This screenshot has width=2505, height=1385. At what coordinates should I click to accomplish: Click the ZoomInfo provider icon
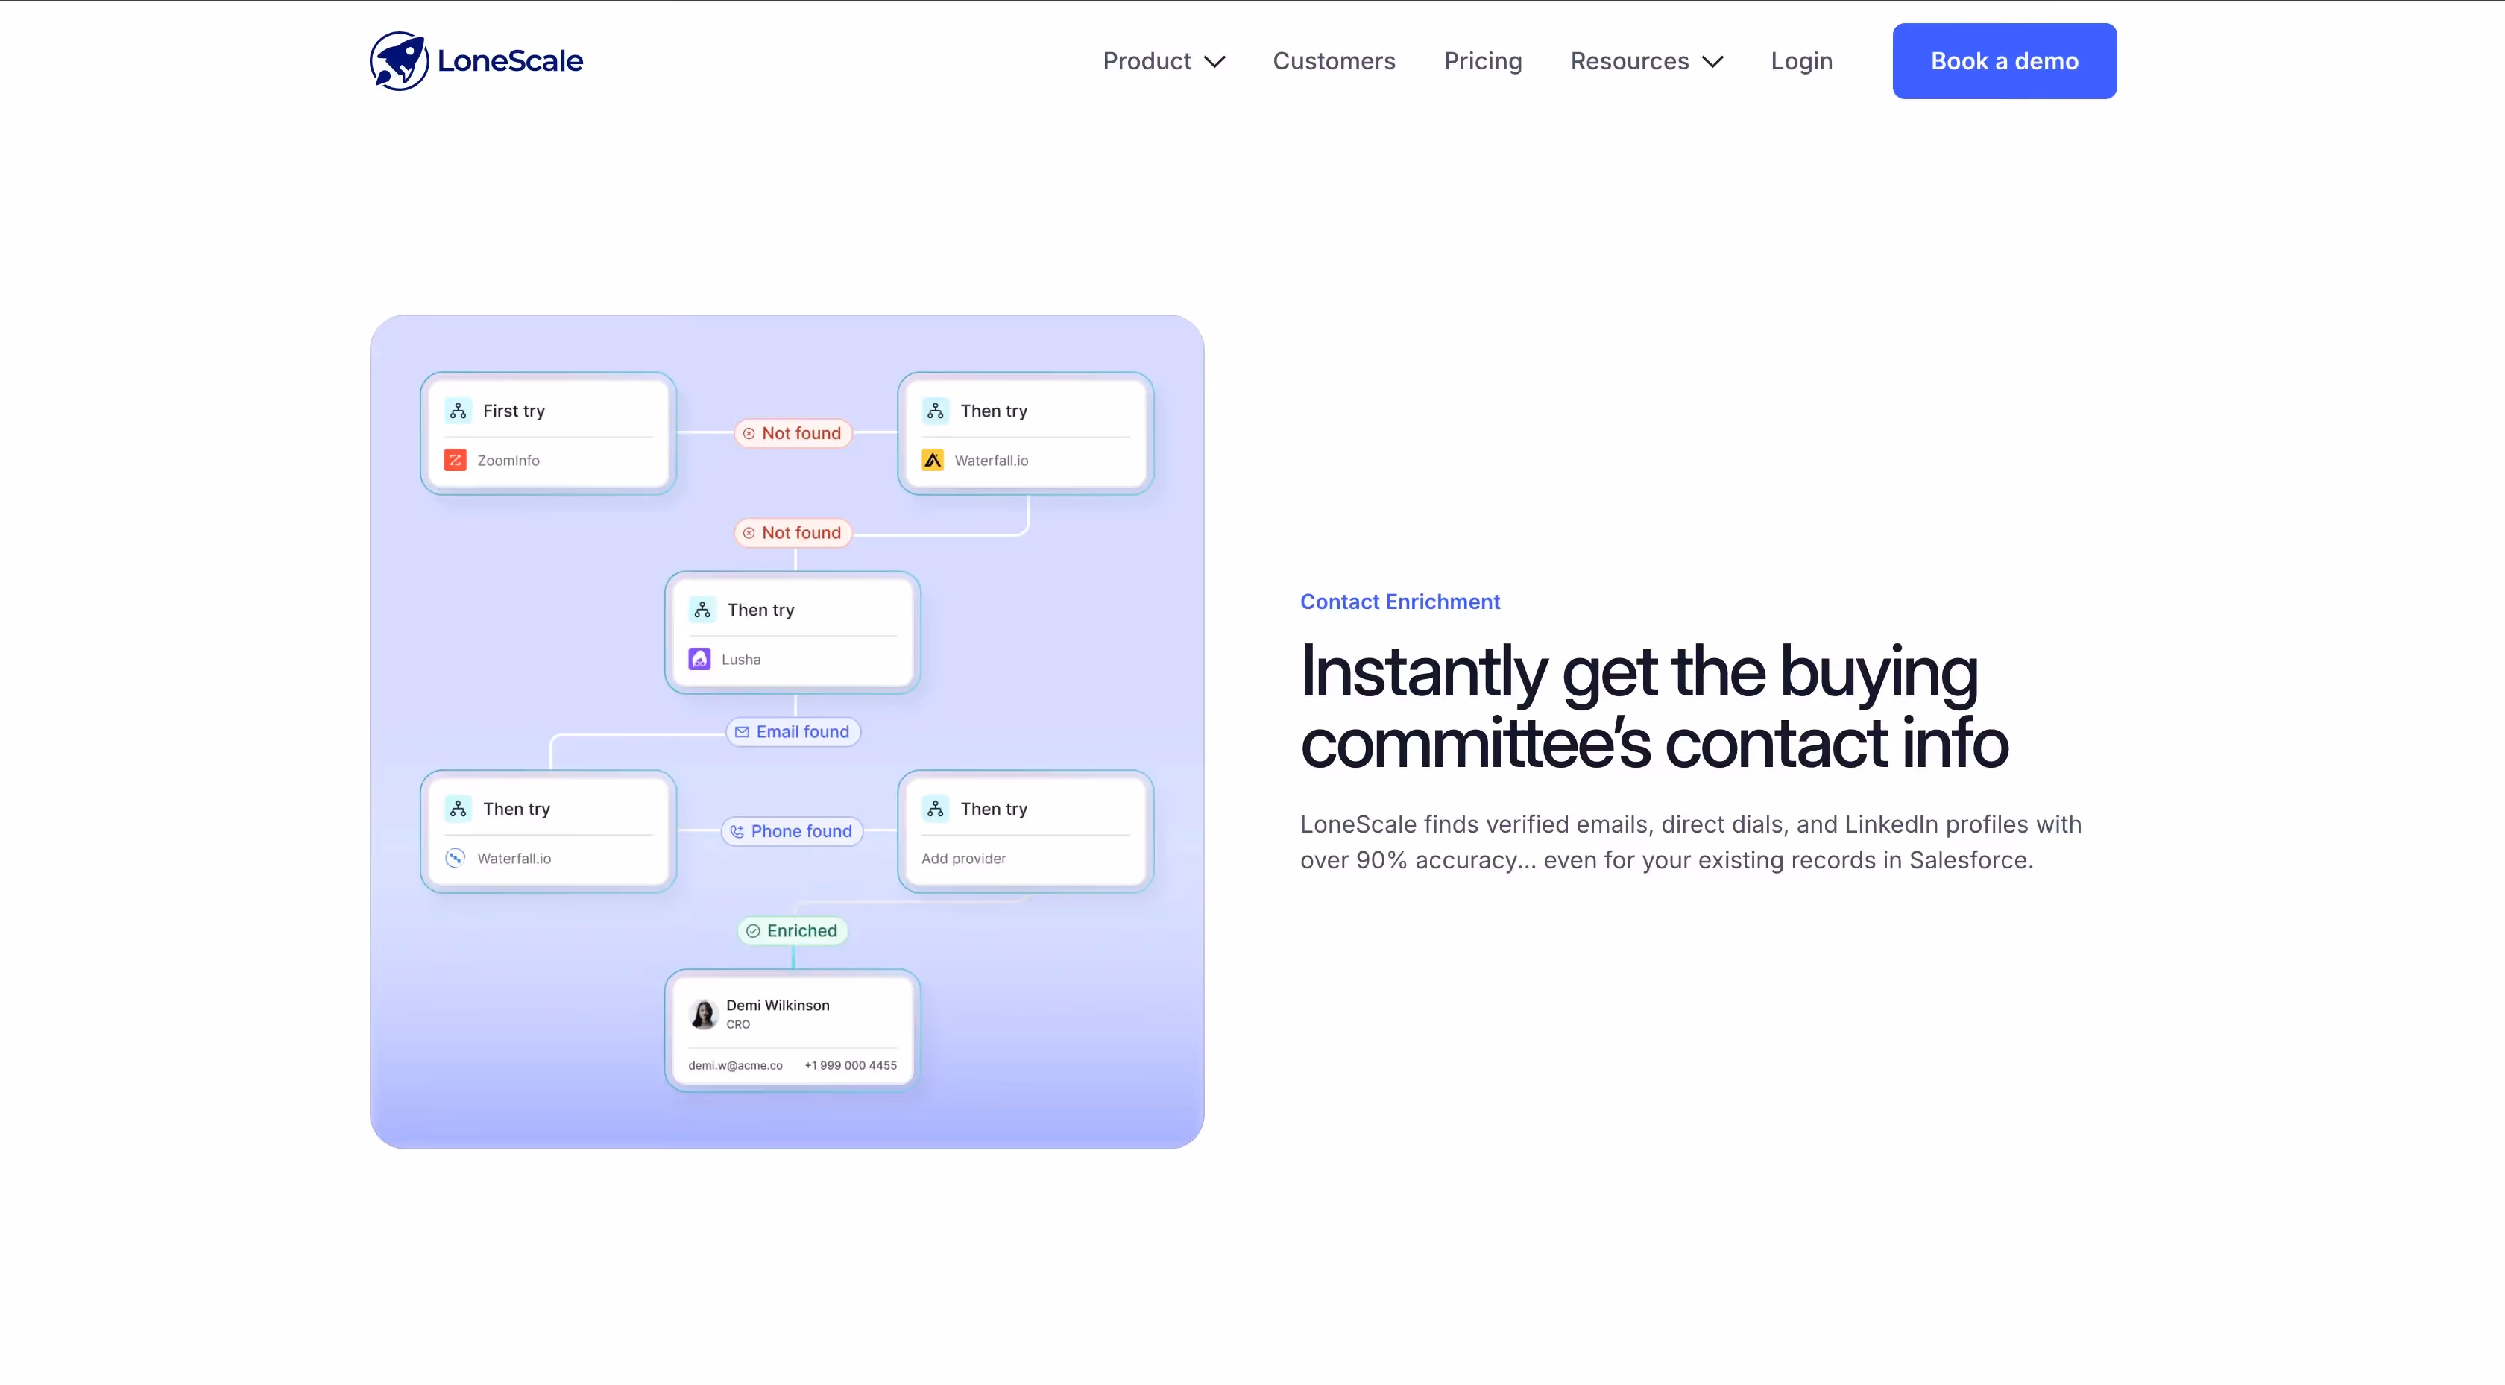coord(455,460)
